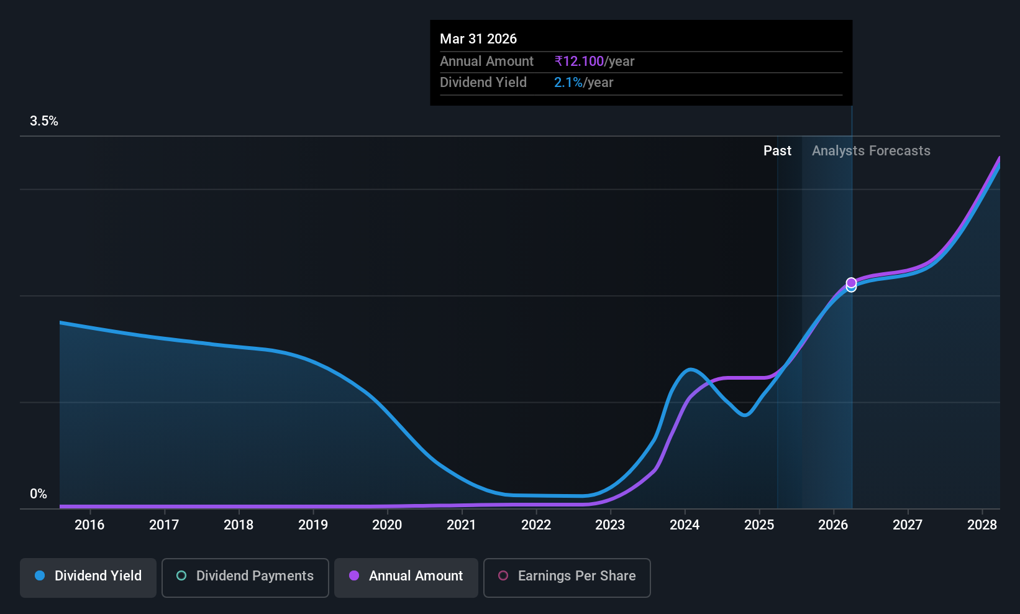Click the 2.1% Dividend Yield link in tooltip
1020x614 pixels.
[567, 82]
